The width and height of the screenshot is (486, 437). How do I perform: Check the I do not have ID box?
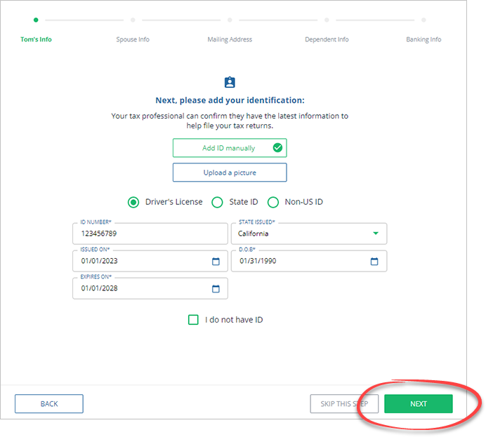pos(194,320)
